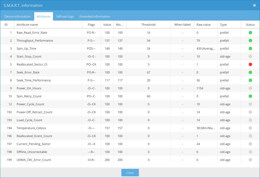Click the green status dot for Seek_Time_Performance
The width and height of the screenshot is (260, 178).
click(x=250, y=80)
